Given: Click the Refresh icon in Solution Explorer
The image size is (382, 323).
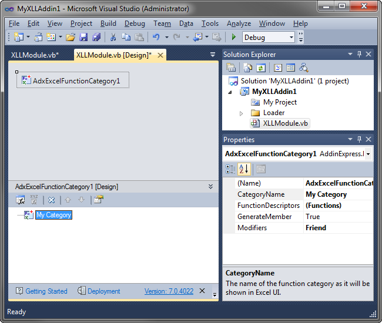Looking at the screenshot, I should click(x=261, y=68).
